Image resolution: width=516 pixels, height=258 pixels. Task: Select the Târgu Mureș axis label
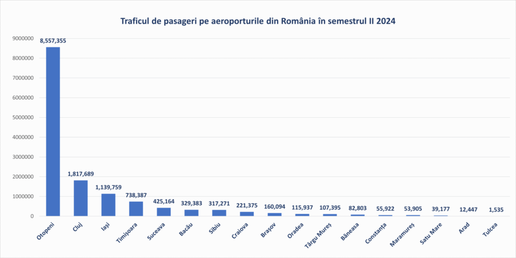(x=318, y=235)
